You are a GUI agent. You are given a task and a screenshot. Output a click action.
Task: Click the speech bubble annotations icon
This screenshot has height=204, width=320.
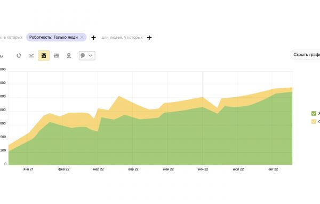83,55
